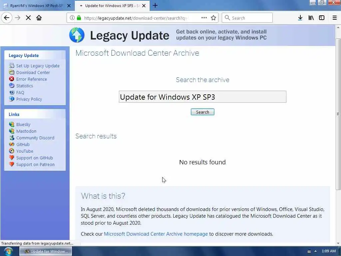Click the keyboard tray icon in taskbar
The width and height of the screenshot is (341, 256).
coord(309,251)
